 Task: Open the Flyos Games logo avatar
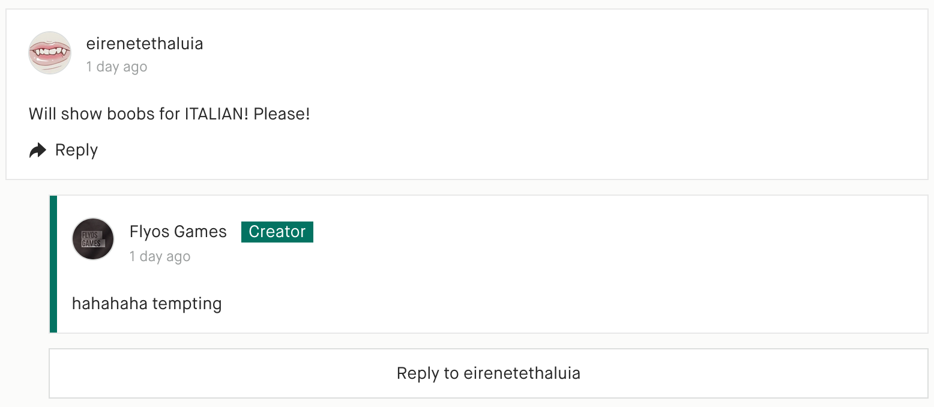(93, 239)
